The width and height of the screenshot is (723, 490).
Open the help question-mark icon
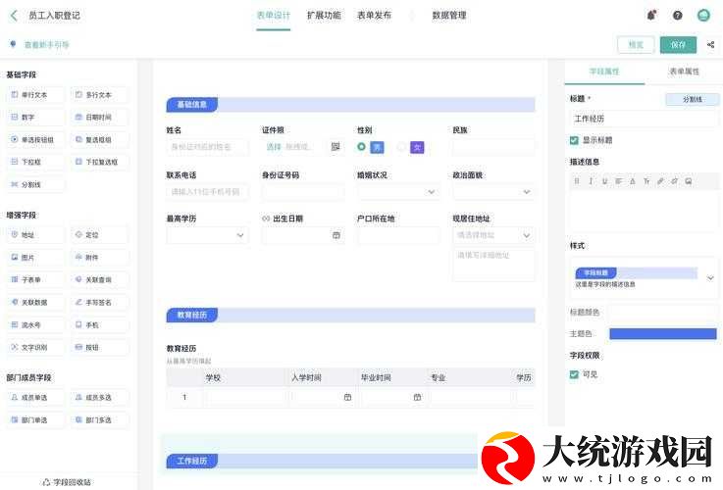click(x=677, y=16)
